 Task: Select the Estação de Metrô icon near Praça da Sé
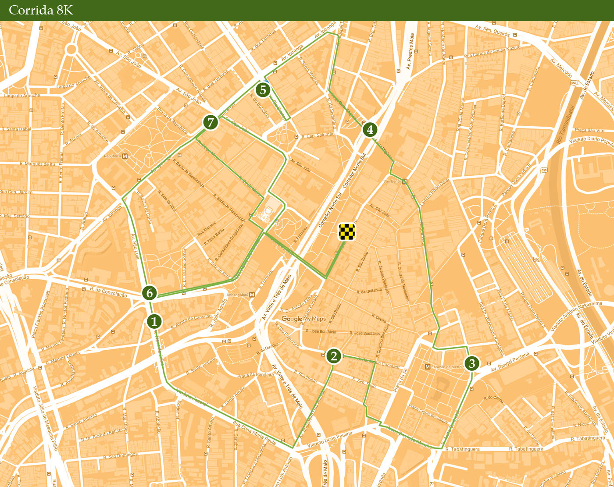click(428, 366)
